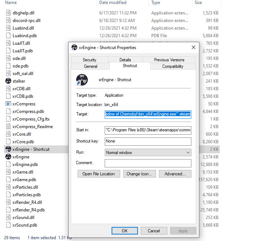This screenshot has height=241, width=260.
Task: Open the Previous Versions tab
Action: coord(169,60)
